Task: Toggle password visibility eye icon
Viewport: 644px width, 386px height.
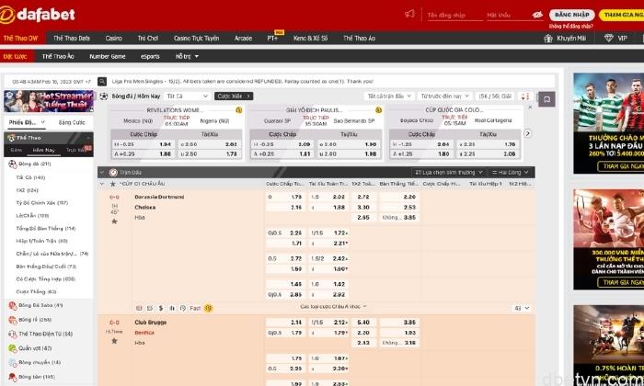Action: 537,15
